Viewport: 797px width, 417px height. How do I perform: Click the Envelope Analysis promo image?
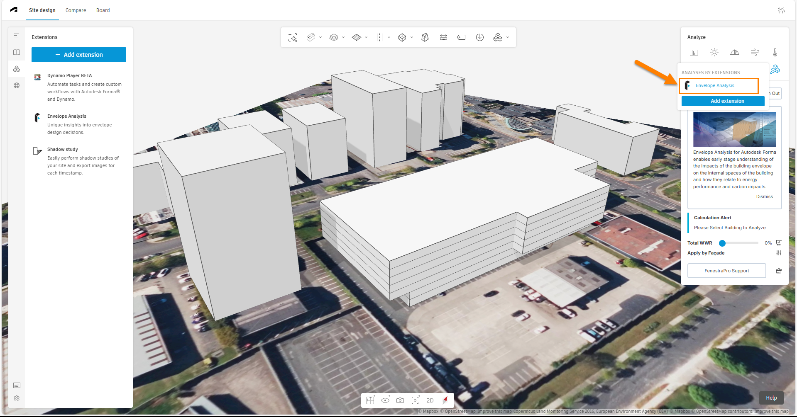(734, 129)
